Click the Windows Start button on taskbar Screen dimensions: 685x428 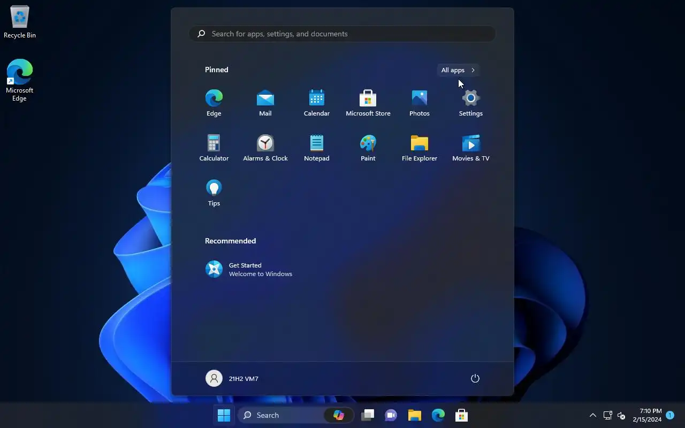point(224,415)
